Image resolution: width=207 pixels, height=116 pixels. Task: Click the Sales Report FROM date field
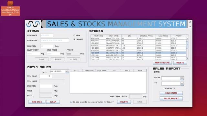(x=171, y=78)
